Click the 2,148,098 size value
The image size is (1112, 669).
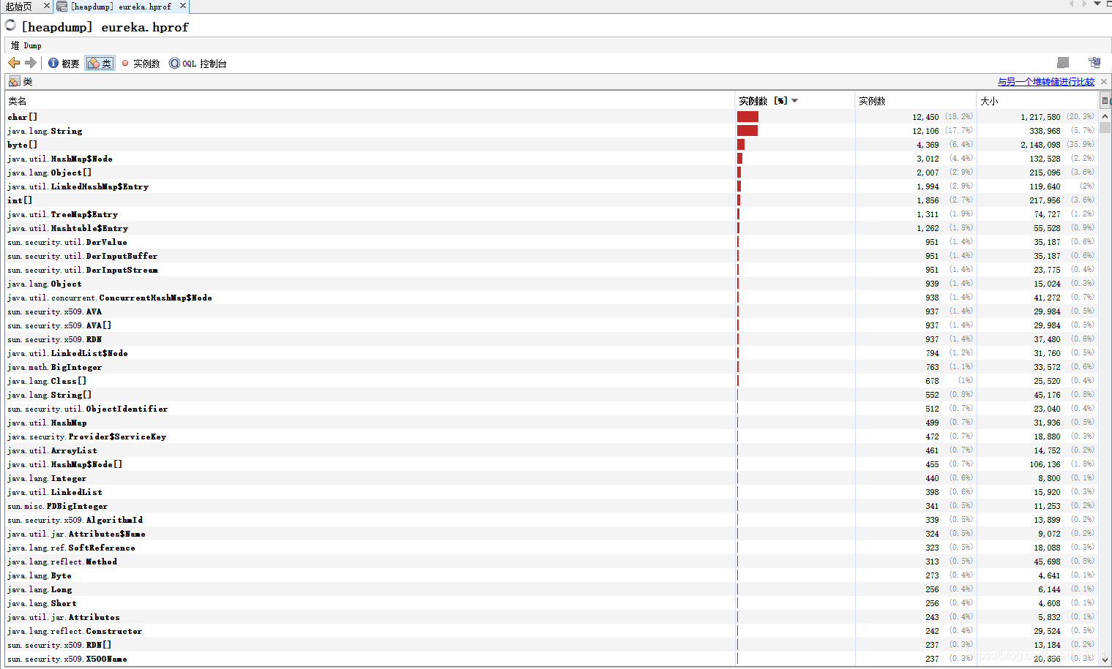[x=1040, y=145]
